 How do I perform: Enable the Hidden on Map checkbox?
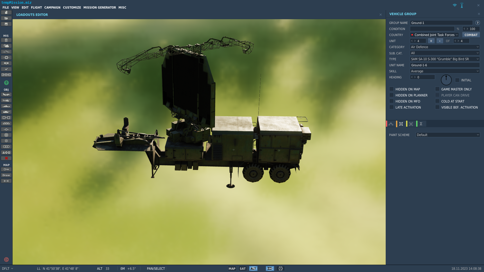pos(391,89)
